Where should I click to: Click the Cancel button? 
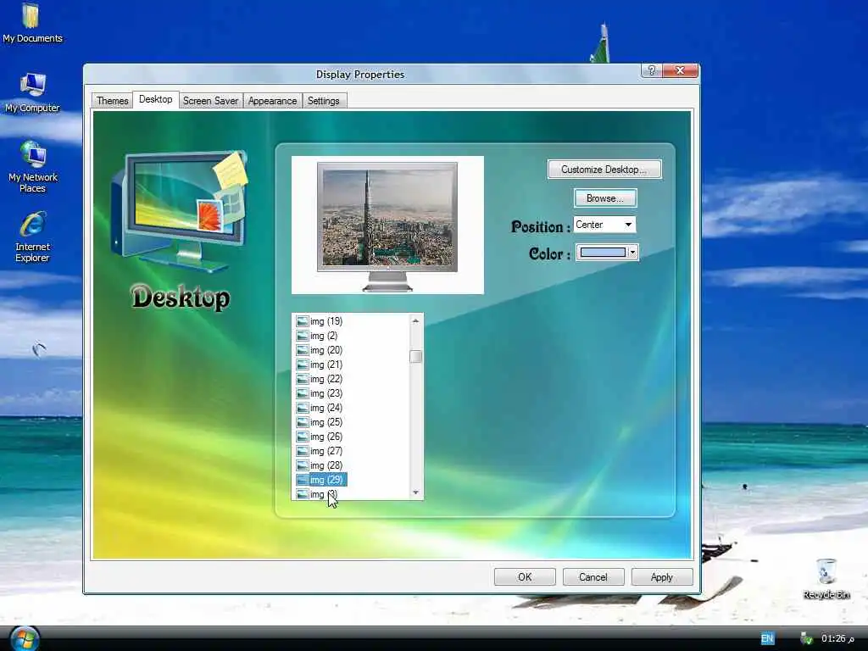coord(593,576)
